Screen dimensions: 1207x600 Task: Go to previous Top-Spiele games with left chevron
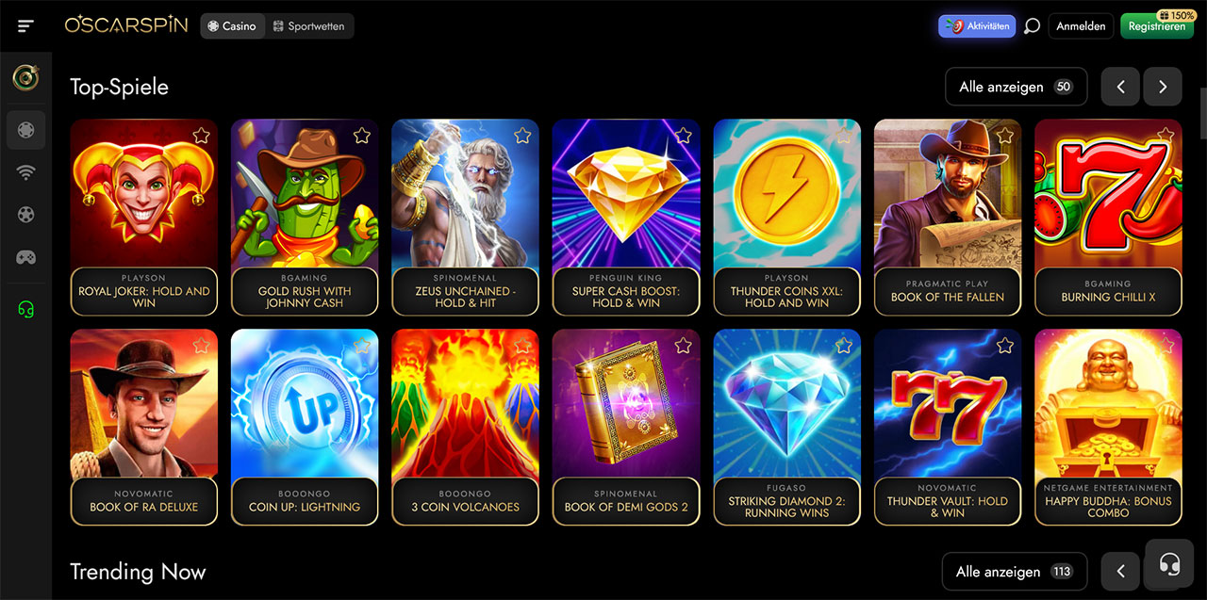click(x=1121, y=87)
